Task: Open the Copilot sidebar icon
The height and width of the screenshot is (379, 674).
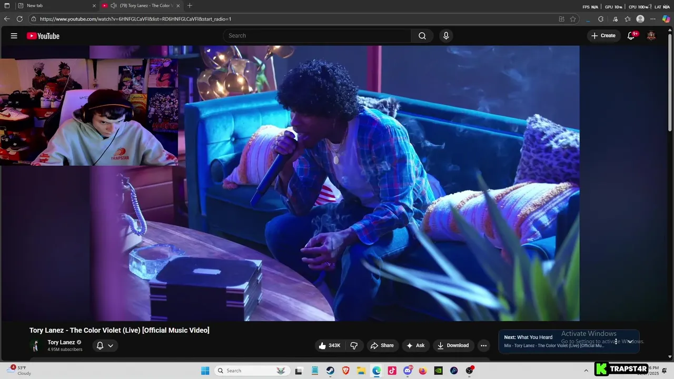Action: [666, 19]
